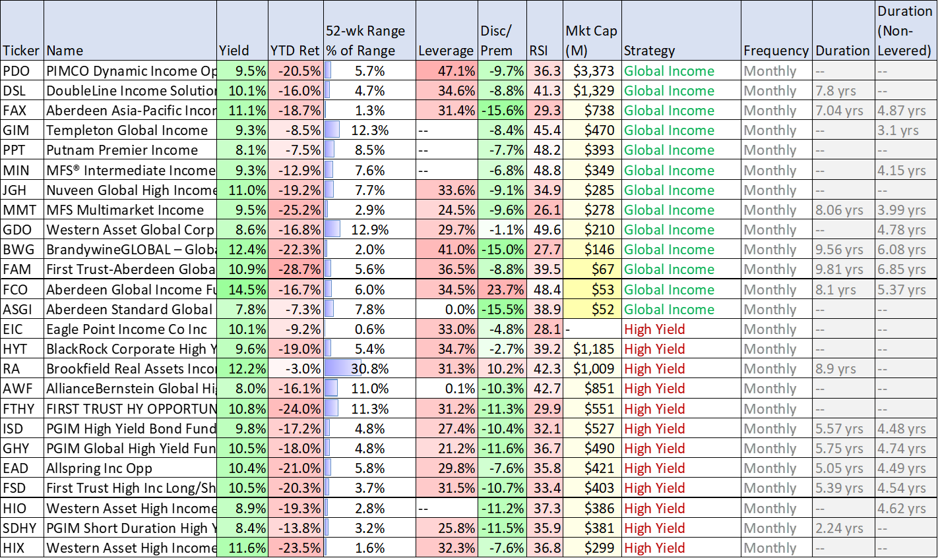Select GIM non-levered duration 3.1 yrs

pos(906,130)
